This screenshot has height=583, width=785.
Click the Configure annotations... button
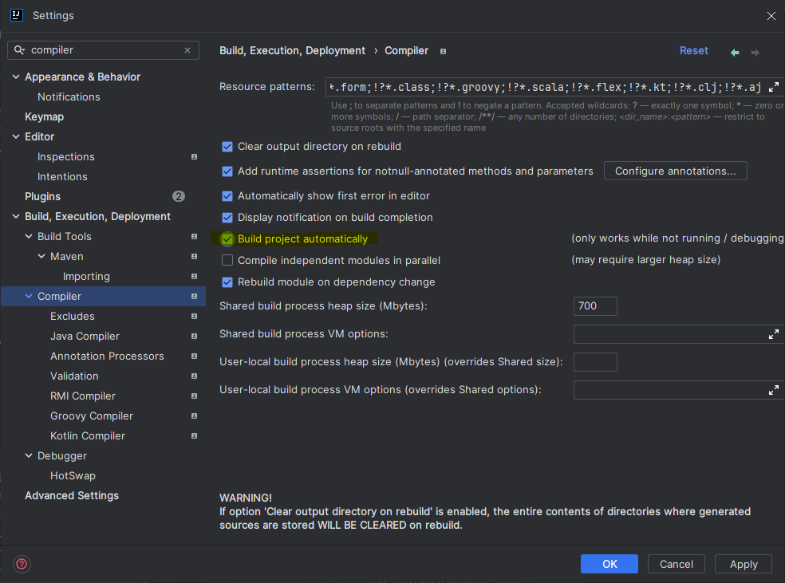pyautogui.click(x=676, y=171)
